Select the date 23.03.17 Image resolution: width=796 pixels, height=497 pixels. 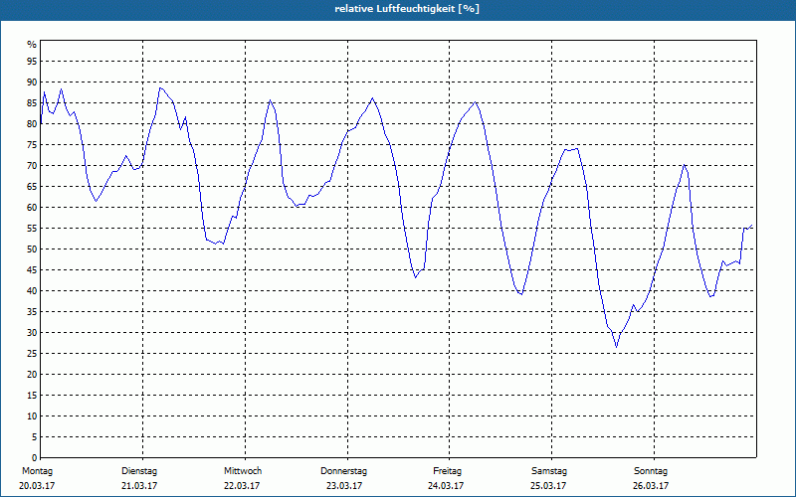tap(344, 486)
